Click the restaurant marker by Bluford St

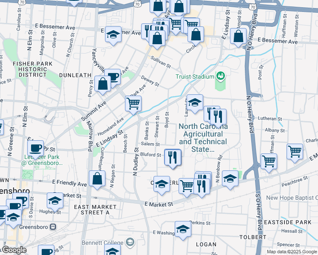(x=173, y=158)
